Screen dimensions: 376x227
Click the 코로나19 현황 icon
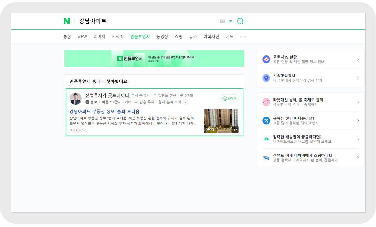(x=266, y=60)
